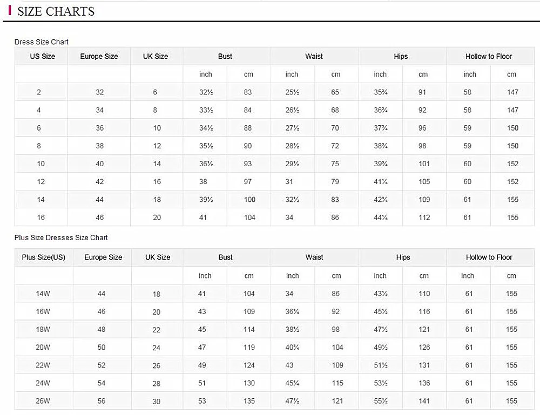Click the Europe size 56 cell
The height and width of the screenshot is (415, 540).
pos(102,401)
